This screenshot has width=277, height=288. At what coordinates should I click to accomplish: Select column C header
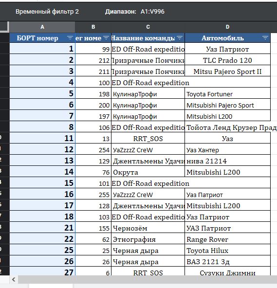click(x=148, y=27)
